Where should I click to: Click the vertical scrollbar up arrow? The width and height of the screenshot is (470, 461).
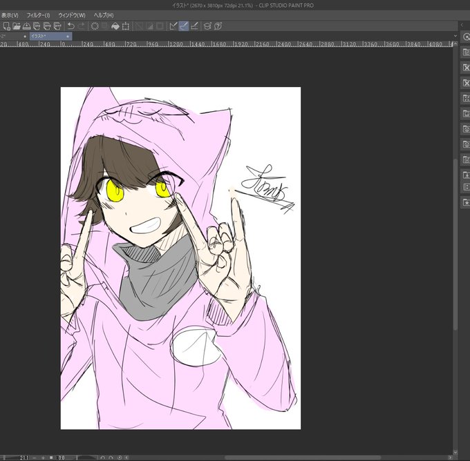coord(455,43)
